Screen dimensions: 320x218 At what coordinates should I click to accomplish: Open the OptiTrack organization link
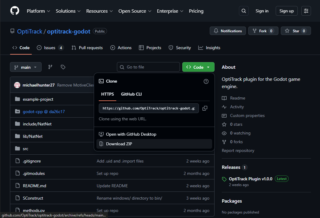click(x=30, y=31)
